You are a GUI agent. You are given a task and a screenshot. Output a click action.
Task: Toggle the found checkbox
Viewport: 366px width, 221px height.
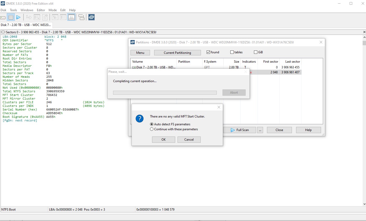click(x=208, y=52)
